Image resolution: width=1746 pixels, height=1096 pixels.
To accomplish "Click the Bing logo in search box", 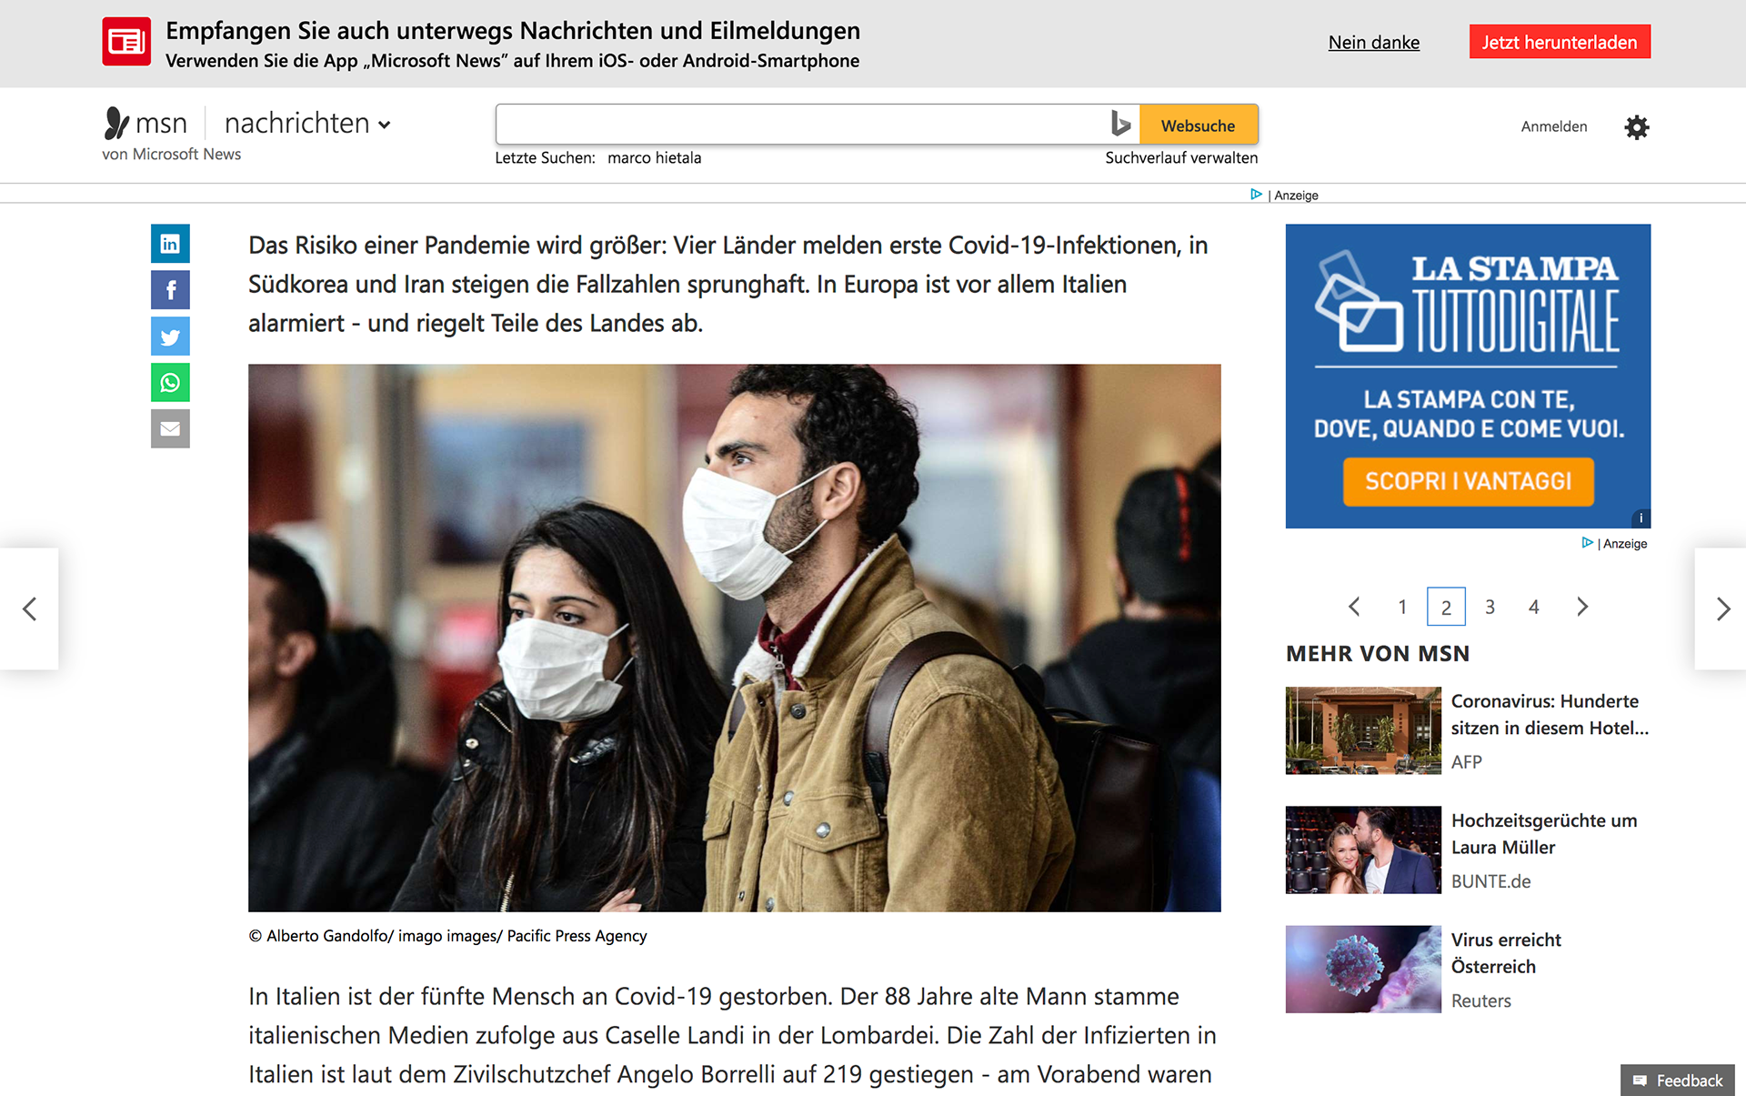I will coord(1120,124).
